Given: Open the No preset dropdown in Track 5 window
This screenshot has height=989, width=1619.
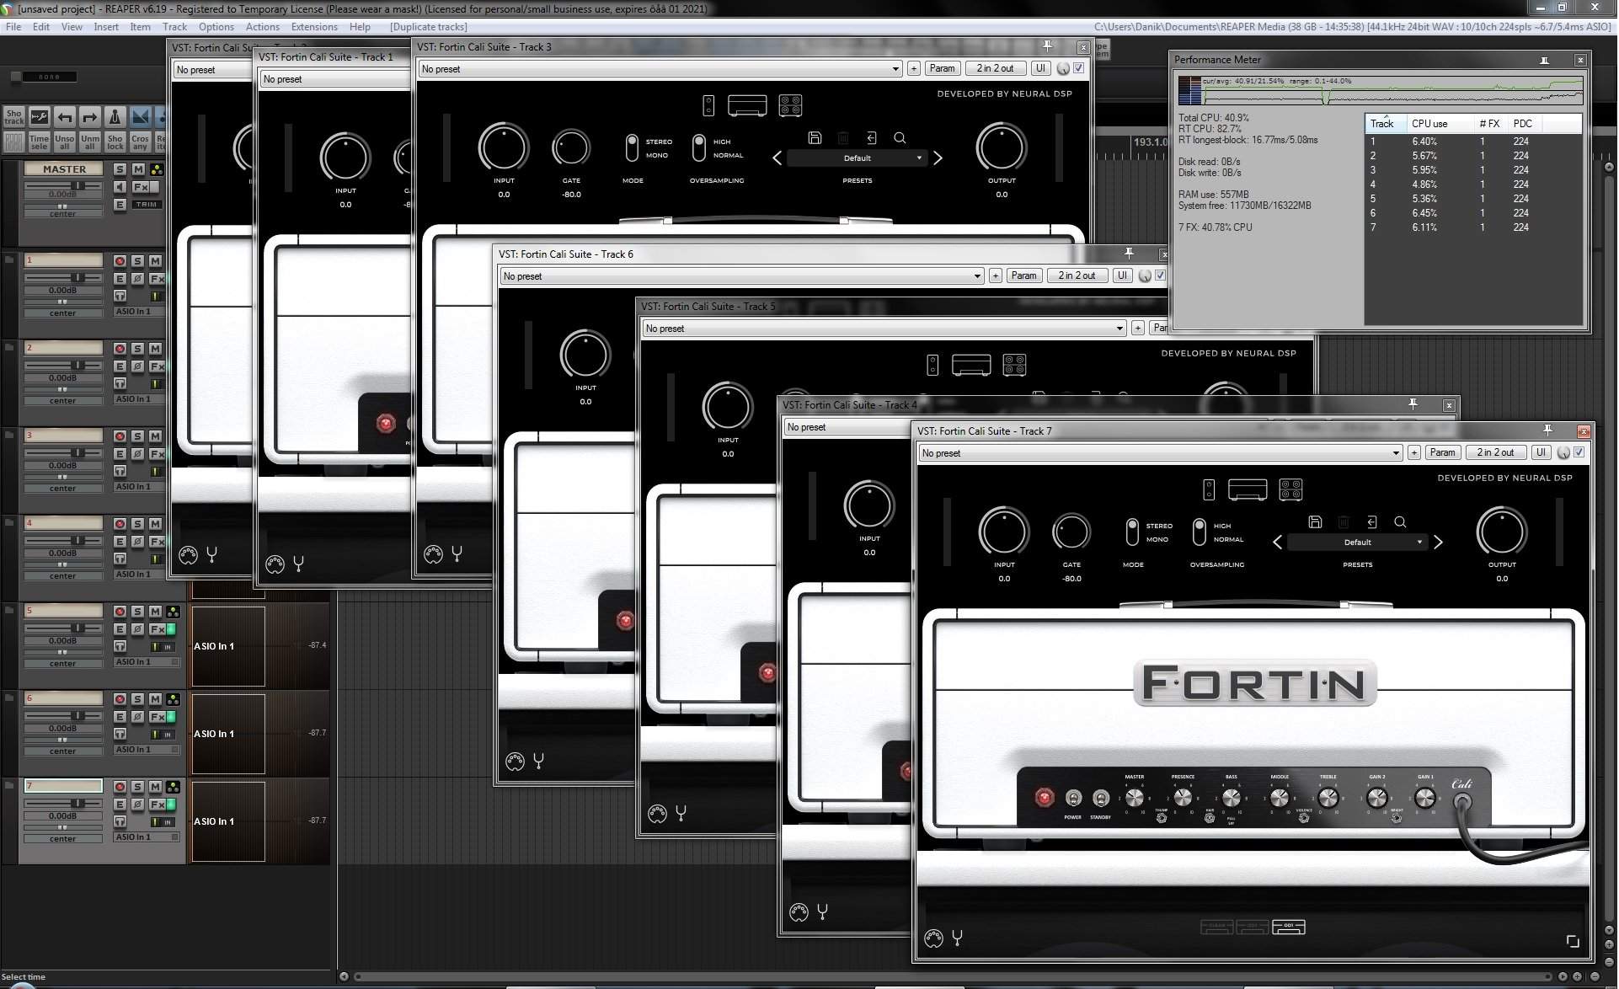Looking at the screenshot, I should tap(884, 329).
